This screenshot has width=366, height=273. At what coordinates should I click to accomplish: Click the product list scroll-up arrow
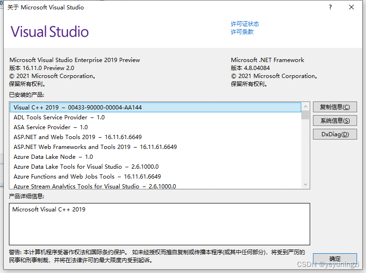tap(305, 107)
